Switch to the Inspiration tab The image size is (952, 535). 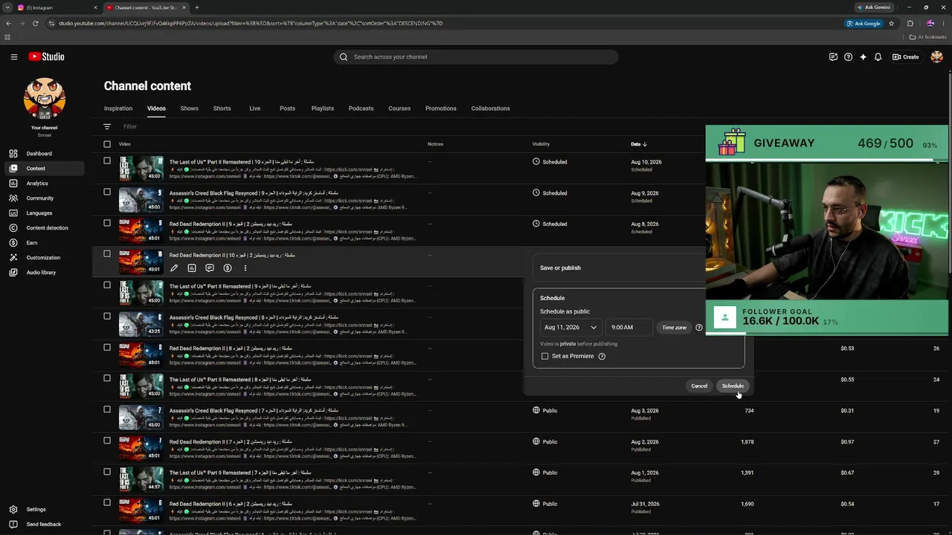(118, 108)
